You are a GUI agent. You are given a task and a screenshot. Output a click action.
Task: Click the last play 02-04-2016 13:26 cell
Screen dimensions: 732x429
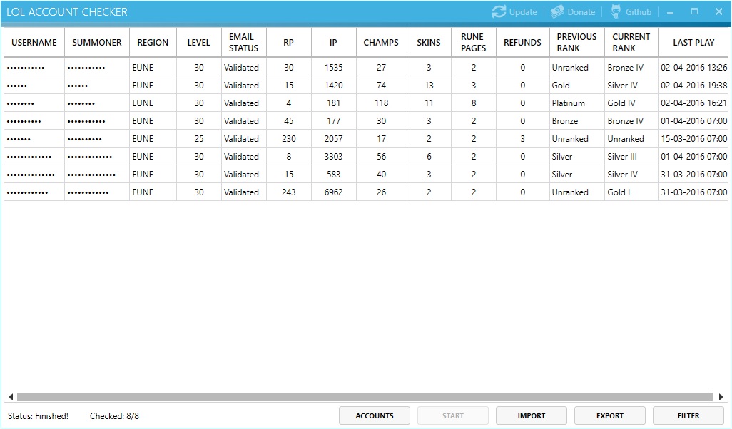click(693, 68)
